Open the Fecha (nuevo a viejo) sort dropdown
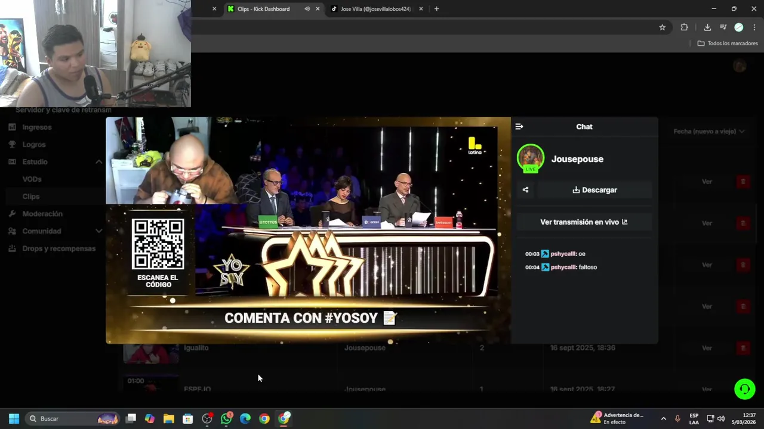This screenshot has width=764, height=429. (709, 131)
